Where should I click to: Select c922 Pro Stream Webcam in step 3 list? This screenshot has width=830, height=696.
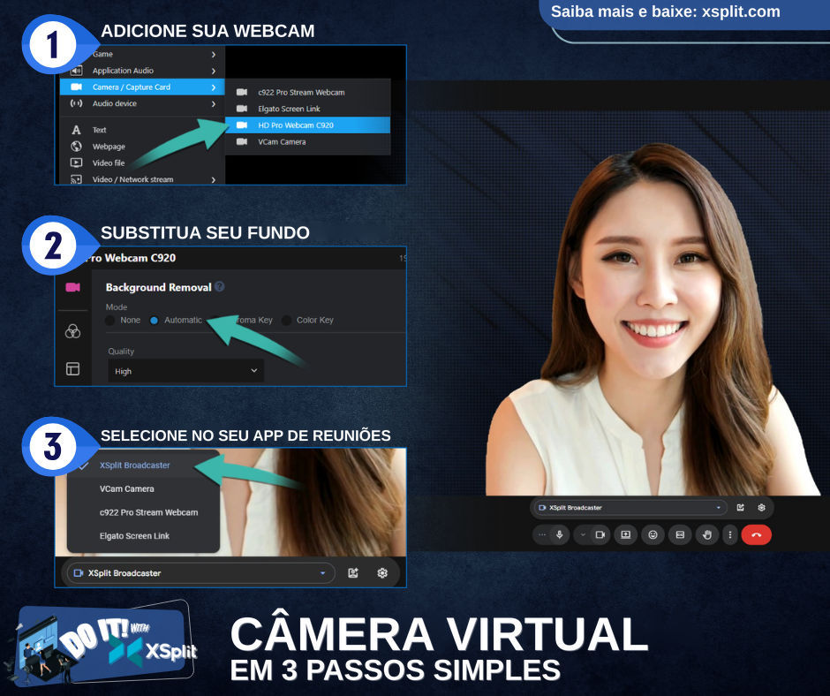point(143,512)
